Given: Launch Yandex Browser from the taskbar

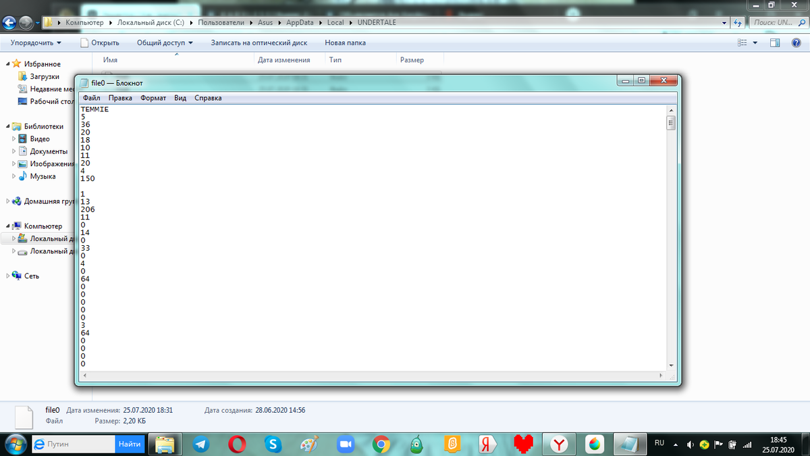Looking at the screenshot, I should coord(560,444).
